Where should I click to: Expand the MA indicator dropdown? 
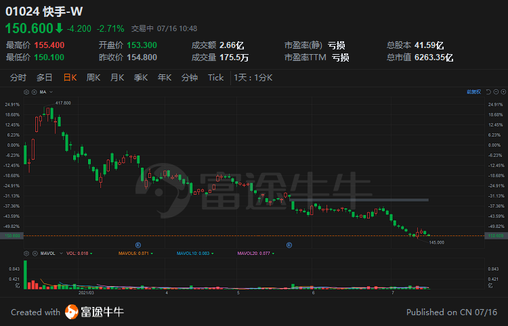point(51,92)
